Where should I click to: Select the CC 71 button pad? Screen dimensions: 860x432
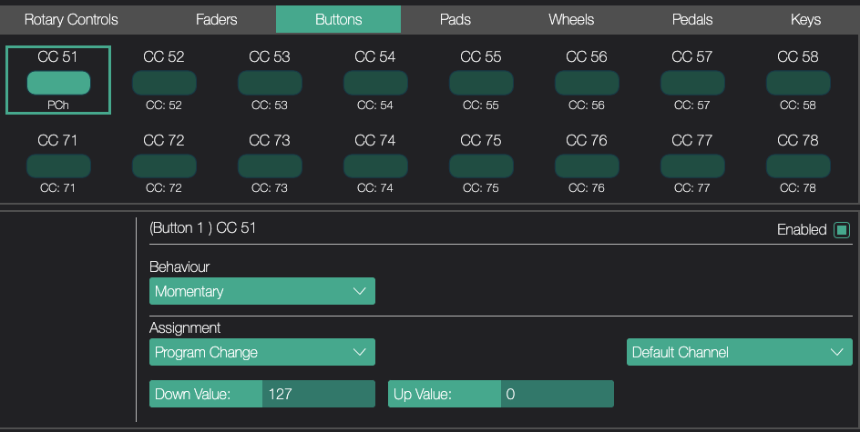[58, 166]
